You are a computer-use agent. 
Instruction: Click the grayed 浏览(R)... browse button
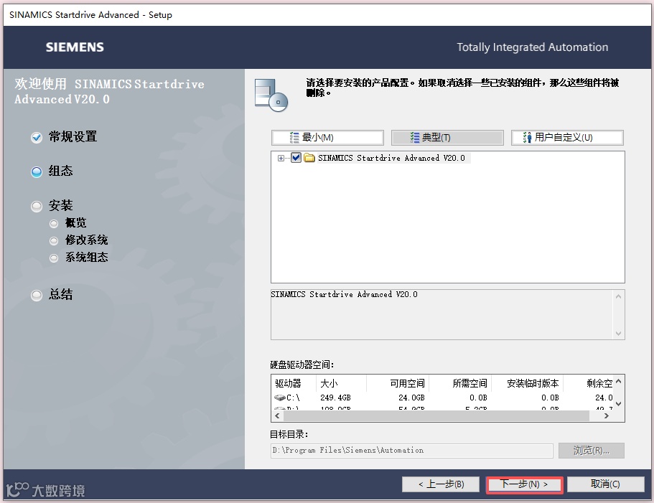(x=592, y=451)
